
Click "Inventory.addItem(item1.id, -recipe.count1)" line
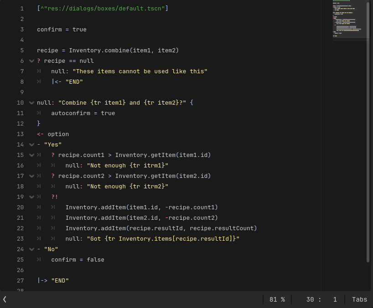click(141, 207)
